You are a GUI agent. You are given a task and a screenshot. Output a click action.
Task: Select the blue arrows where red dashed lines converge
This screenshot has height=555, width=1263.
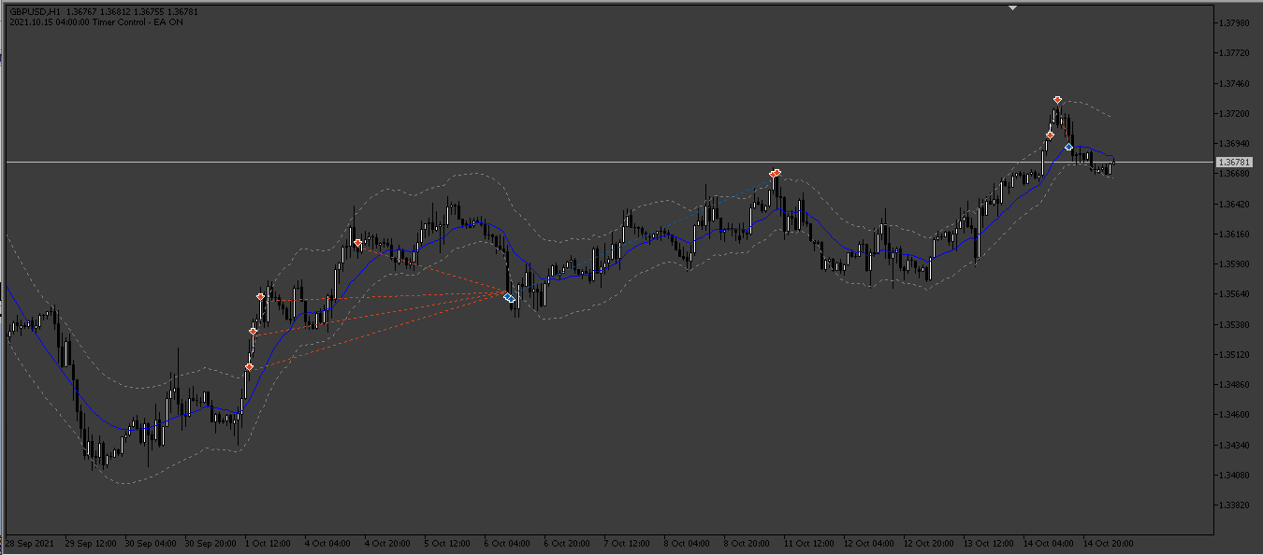(x=509, y=297)
